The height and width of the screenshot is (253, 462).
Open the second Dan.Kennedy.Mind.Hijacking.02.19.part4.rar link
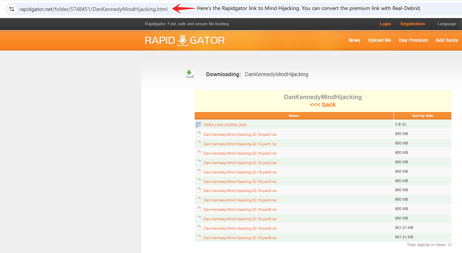(240, 200)
